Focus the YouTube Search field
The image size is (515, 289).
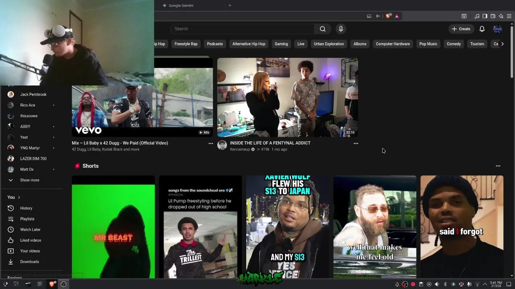pyautogui.click(x=242, y=29)
